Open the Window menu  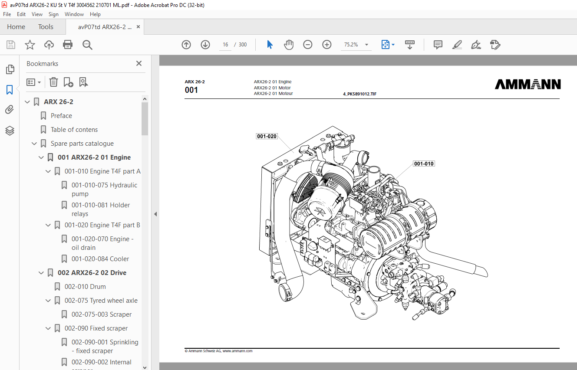pyautogui.click(x=74, y=14)
